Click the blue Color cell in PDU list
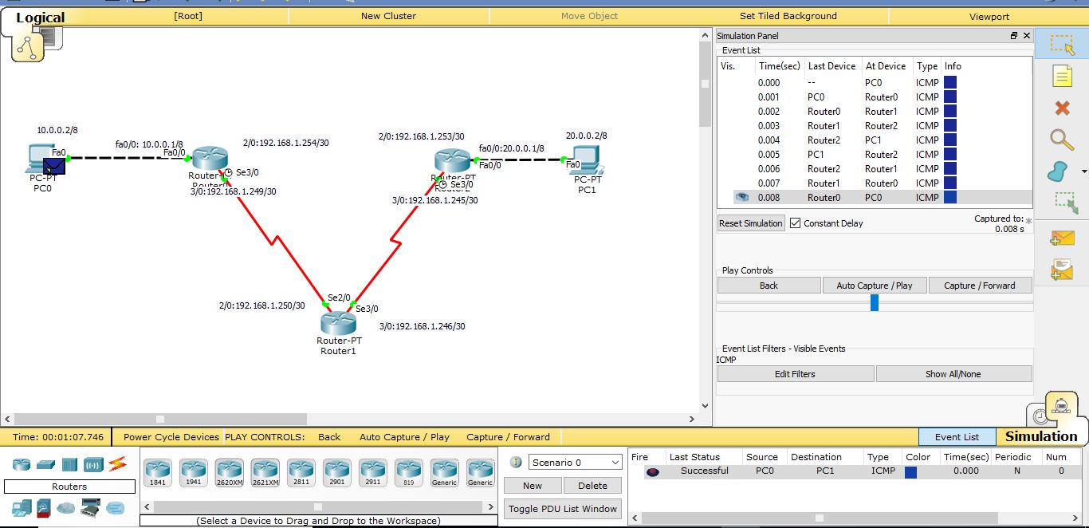The width and height of the screenshot is (1089, 528). click(x=910, y=472)
